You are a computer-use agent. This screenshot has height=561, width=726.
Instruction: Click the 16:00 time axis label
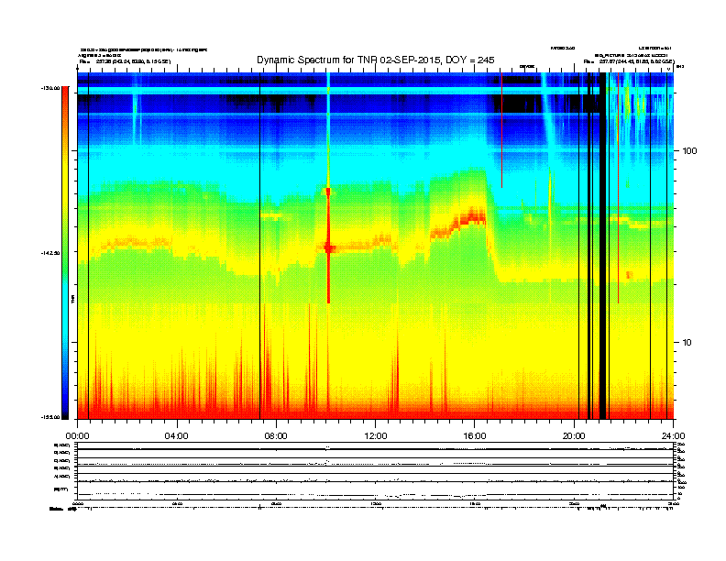tap(475, 436)
